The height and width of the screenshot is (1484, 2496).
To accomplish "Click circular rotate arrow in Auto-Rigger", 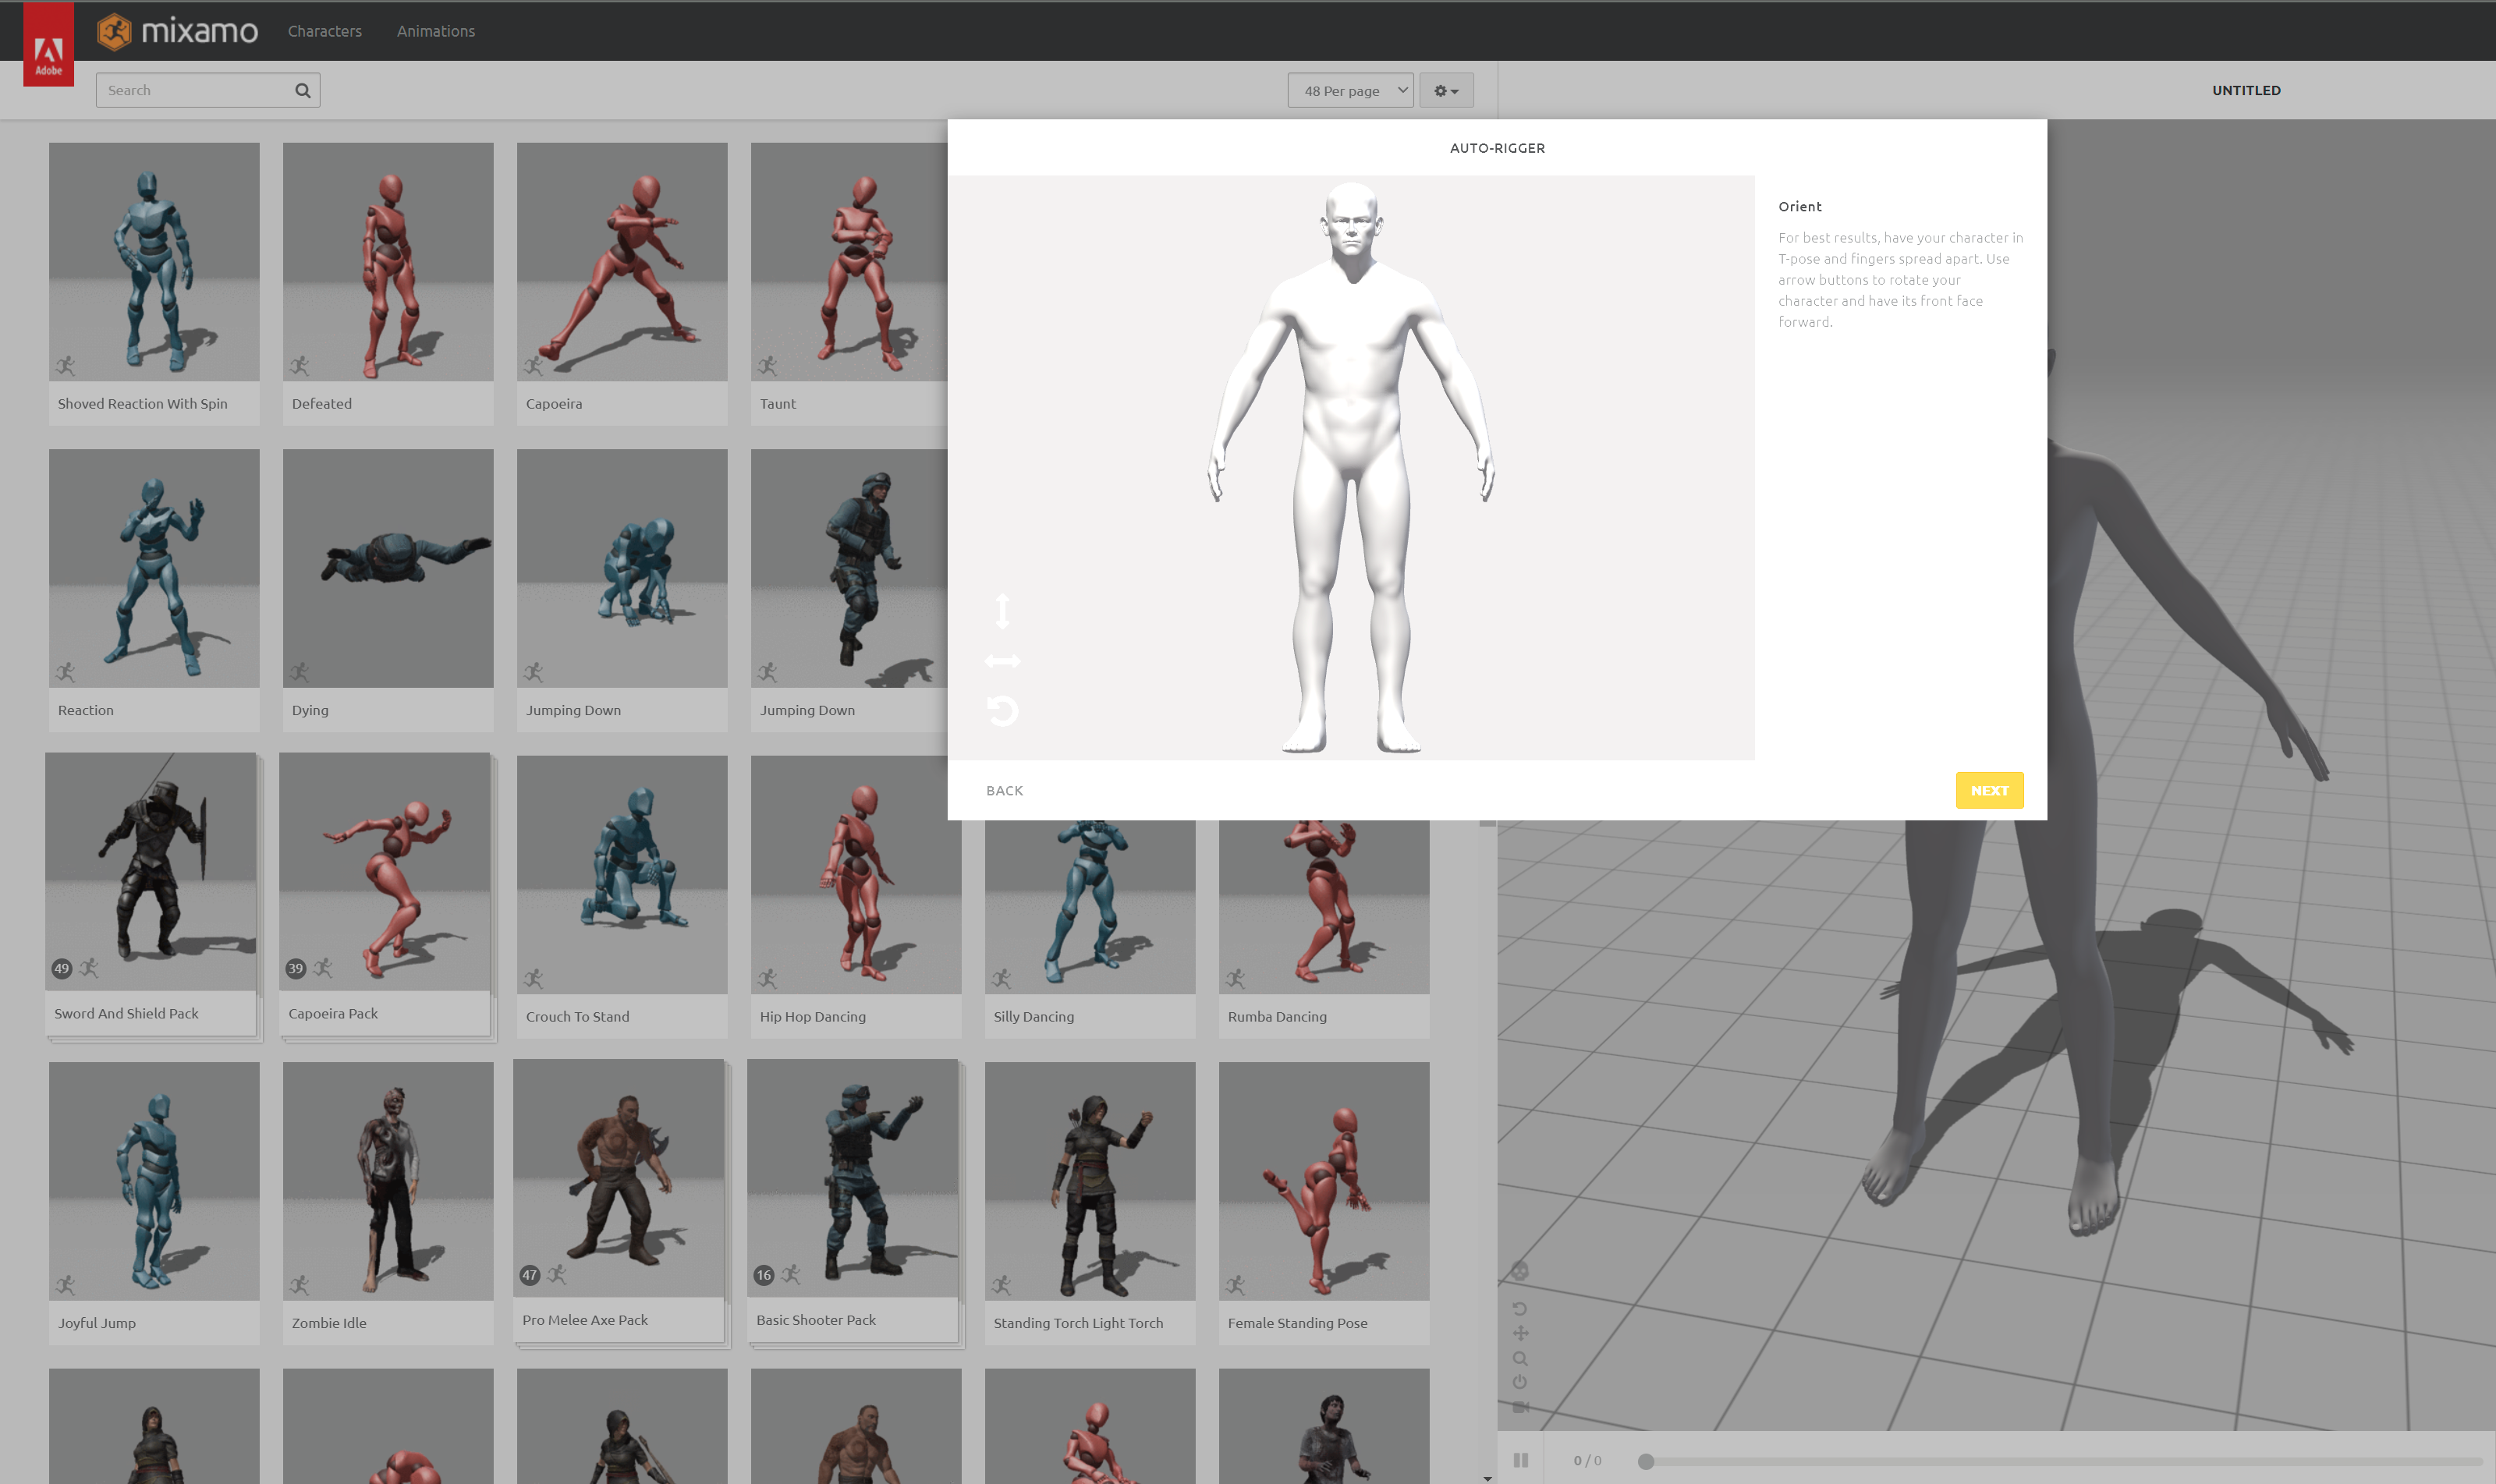I will [1002, 710].
